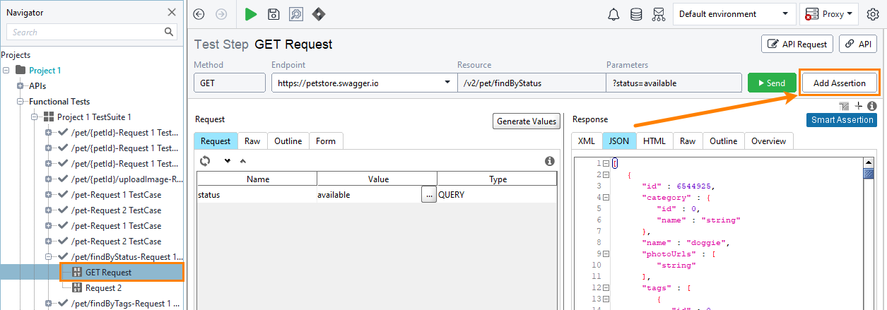Collapse the Project 1 tree node
This screenshot has height=310, width=887.
tap(7, 71)
